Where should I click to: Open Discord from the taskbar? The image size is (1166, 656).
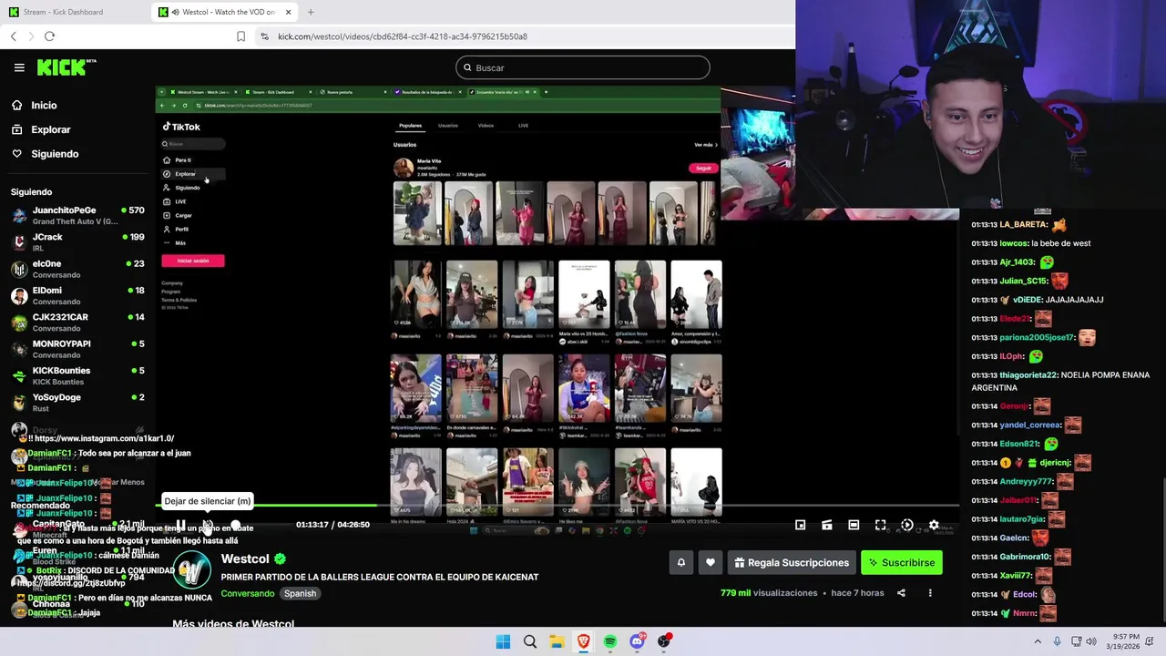(637, 641)
